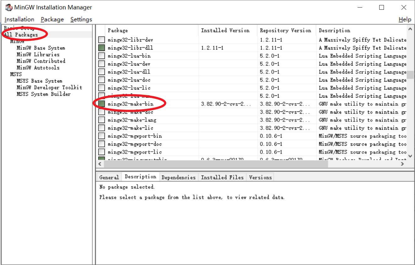Switch to the Installed Files tab
This screenshot has height=265, width=415.
point(222,177)
